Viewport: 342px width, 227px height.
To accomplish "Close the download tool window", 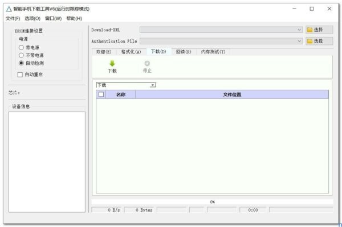I will [329, 9].
